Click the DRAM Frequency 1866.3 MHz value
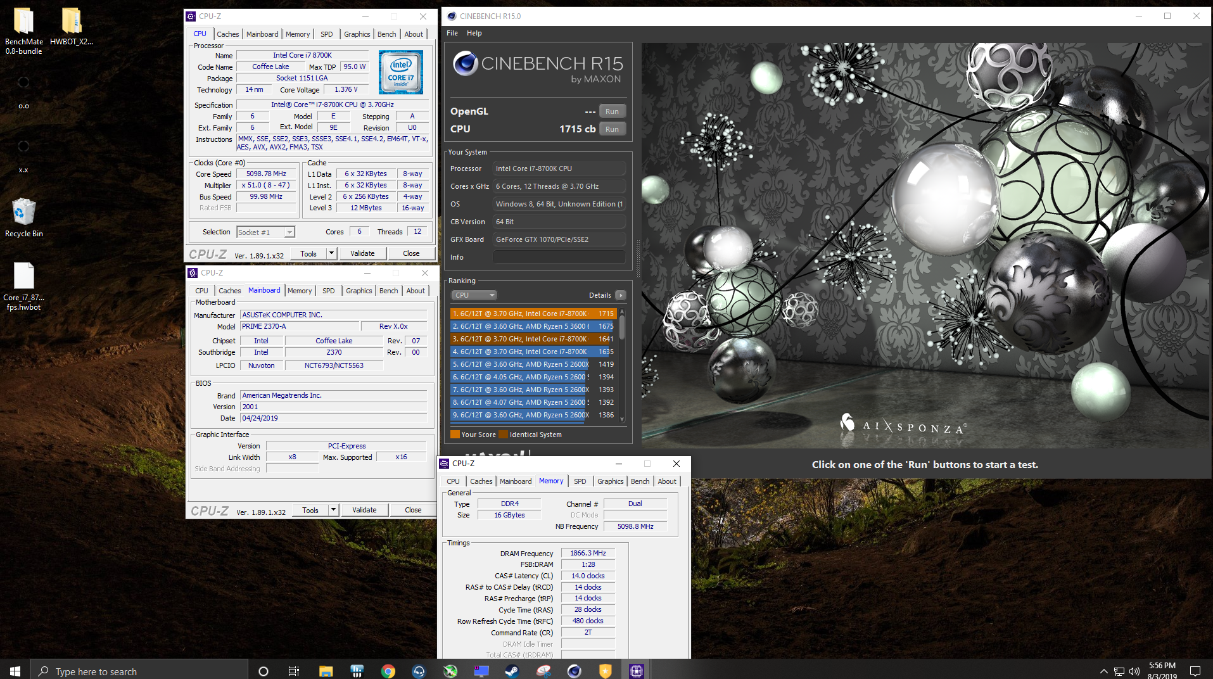Screen dimensions: 1213x679 pos(588,553)
